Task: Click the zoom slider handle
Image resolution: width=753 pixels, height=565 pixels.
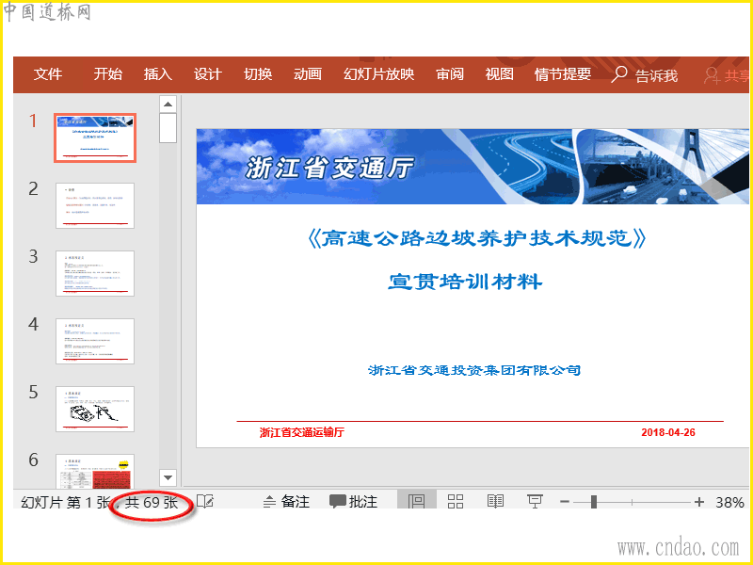Action: [594, 502]
